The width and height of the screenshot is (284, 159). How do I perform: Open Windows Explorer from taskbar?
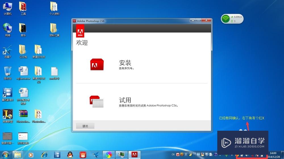point(18,155)
